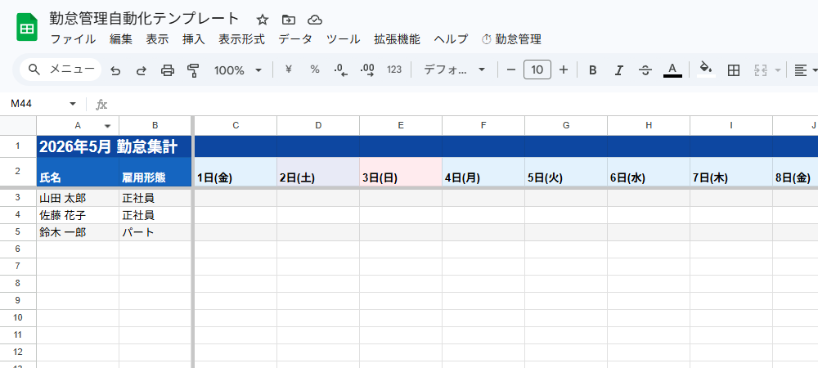Open the merge cells dropdown arrow
The image size is (818, 368).
point(778,70)
